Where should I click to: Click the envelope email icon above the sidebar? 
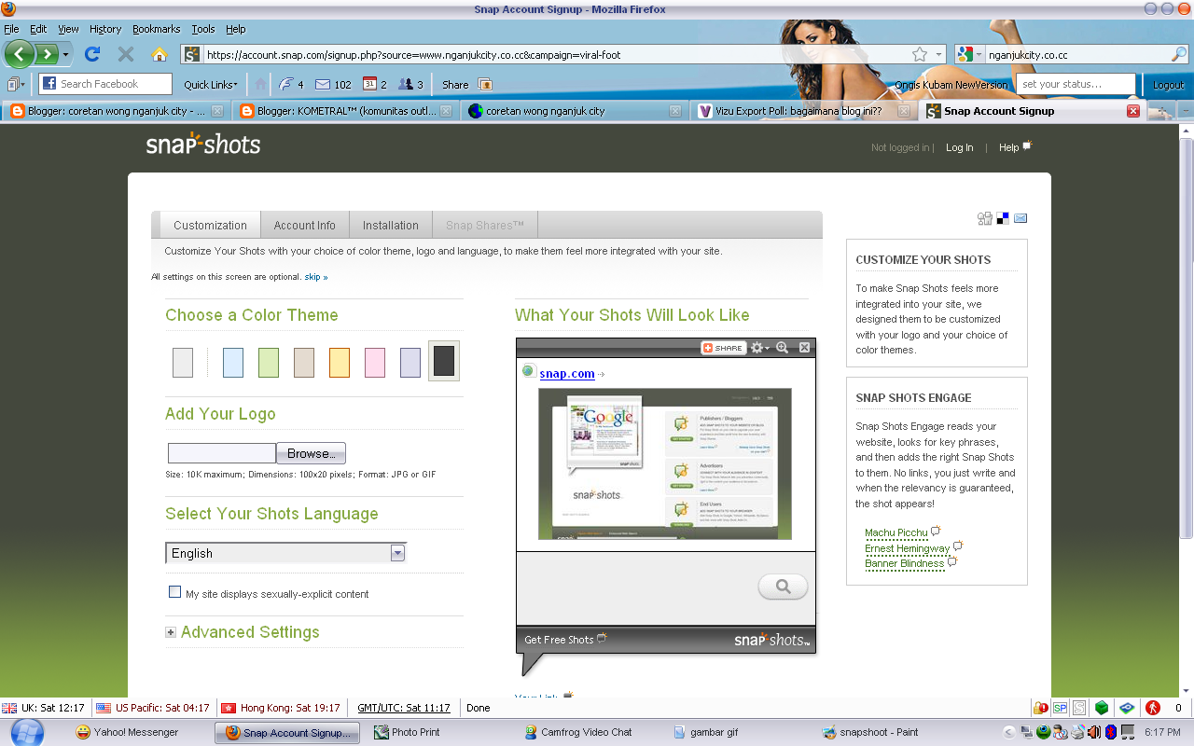pyautogui.click(x=1020, y=218)
